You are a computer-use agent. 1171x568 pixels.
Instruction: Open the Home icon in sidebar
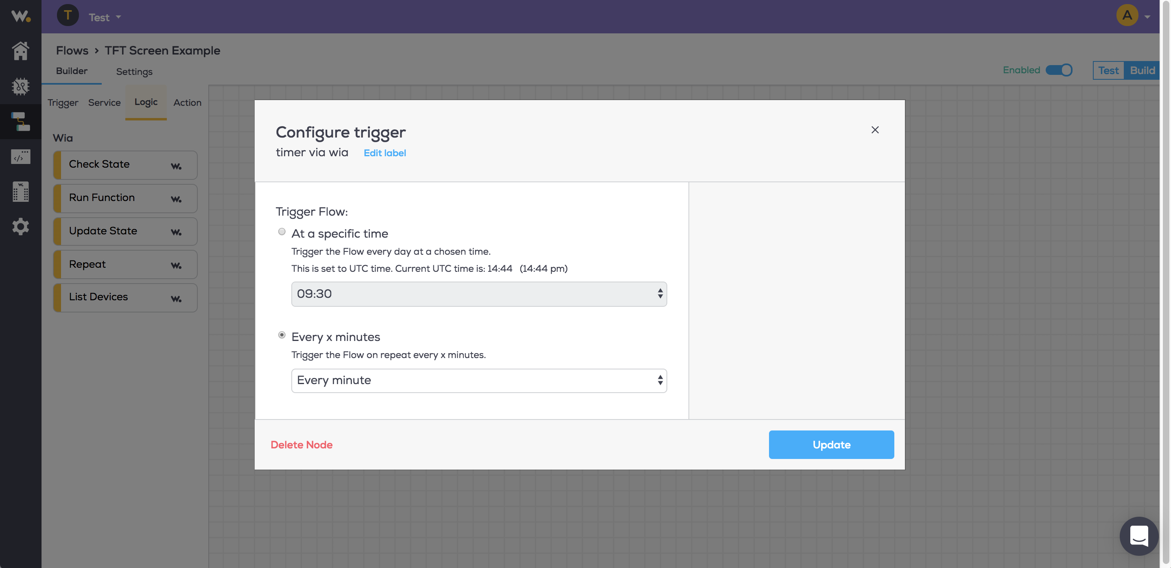click(x=20, y=51)
